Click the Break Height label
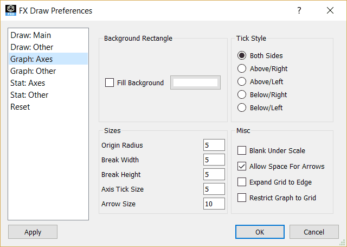Image resolution: width=347 pixels, height=247 pixels. click(121, 175)
